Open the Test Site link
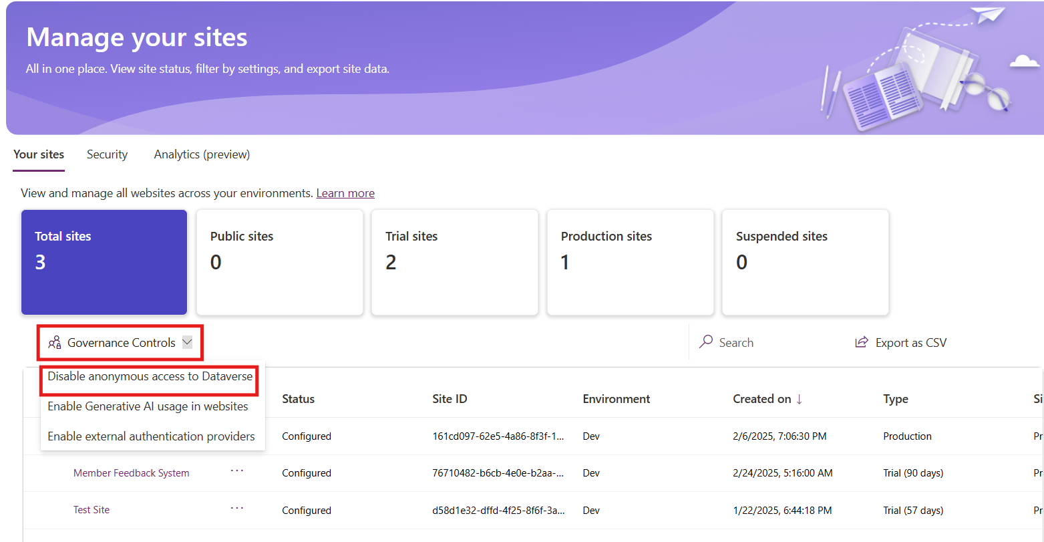The width and height of the screenshot is (1044, 542). coord(92,510)
